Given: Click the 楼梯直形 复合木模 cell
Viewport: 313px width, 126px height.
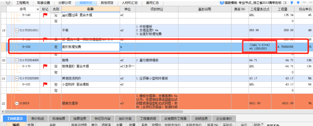Looking at the screenshot, I should (91, 66).
